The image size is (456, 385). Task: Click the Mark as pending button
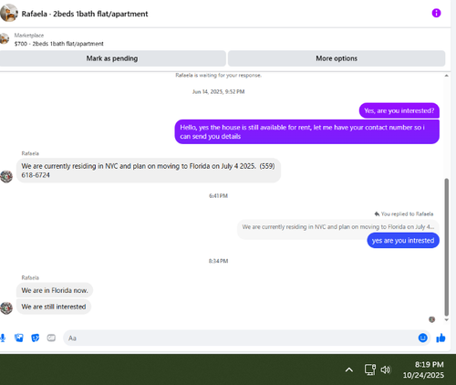[112, 58]
